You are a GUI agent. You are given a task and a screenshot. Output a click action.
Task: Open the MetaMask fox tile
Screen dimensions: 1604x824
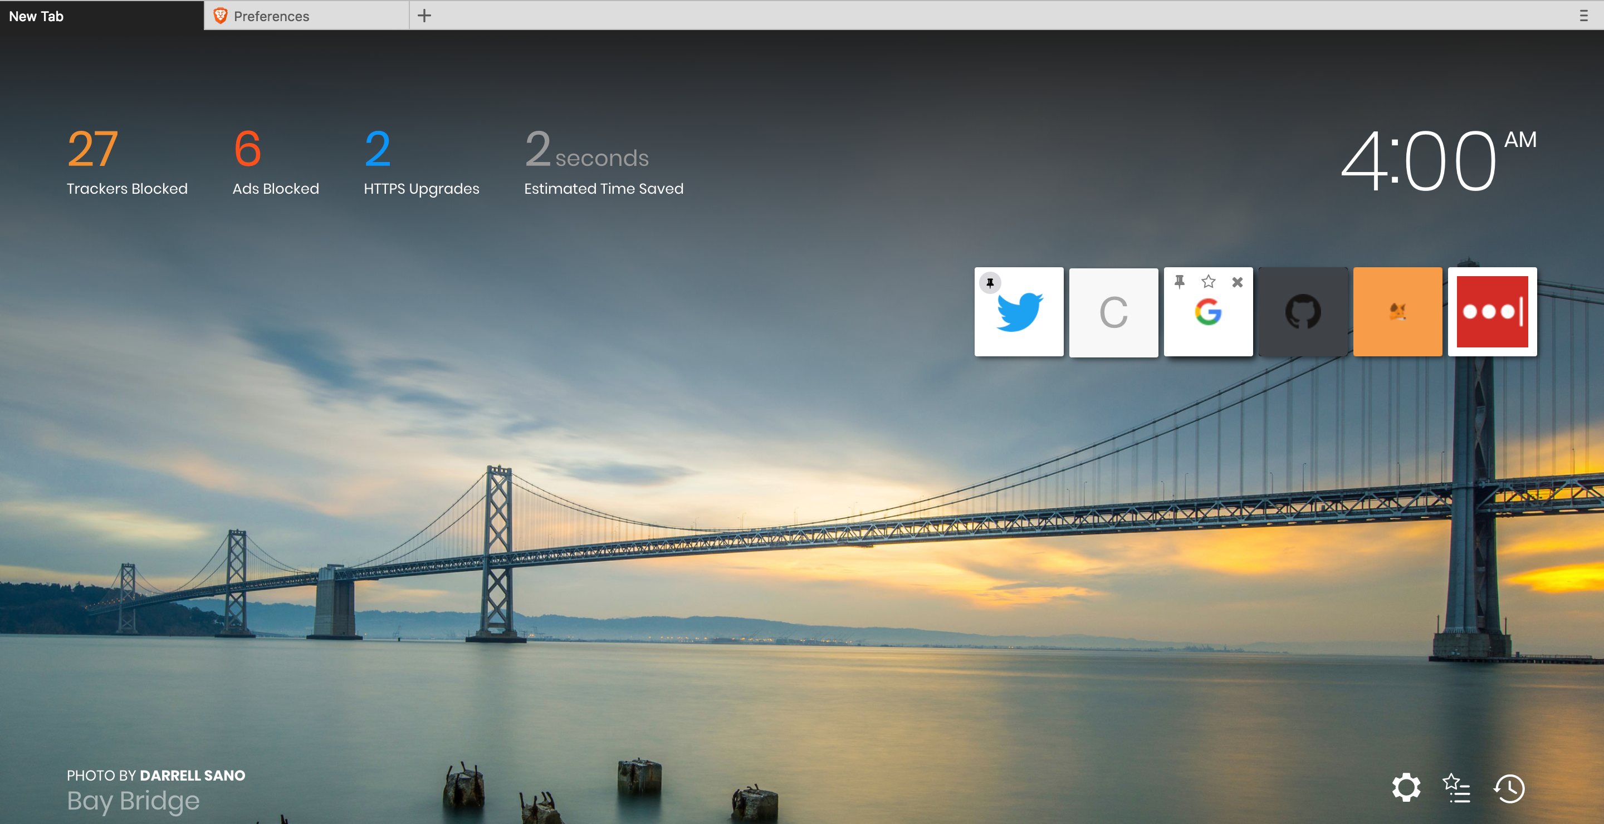coord(1397,312)
